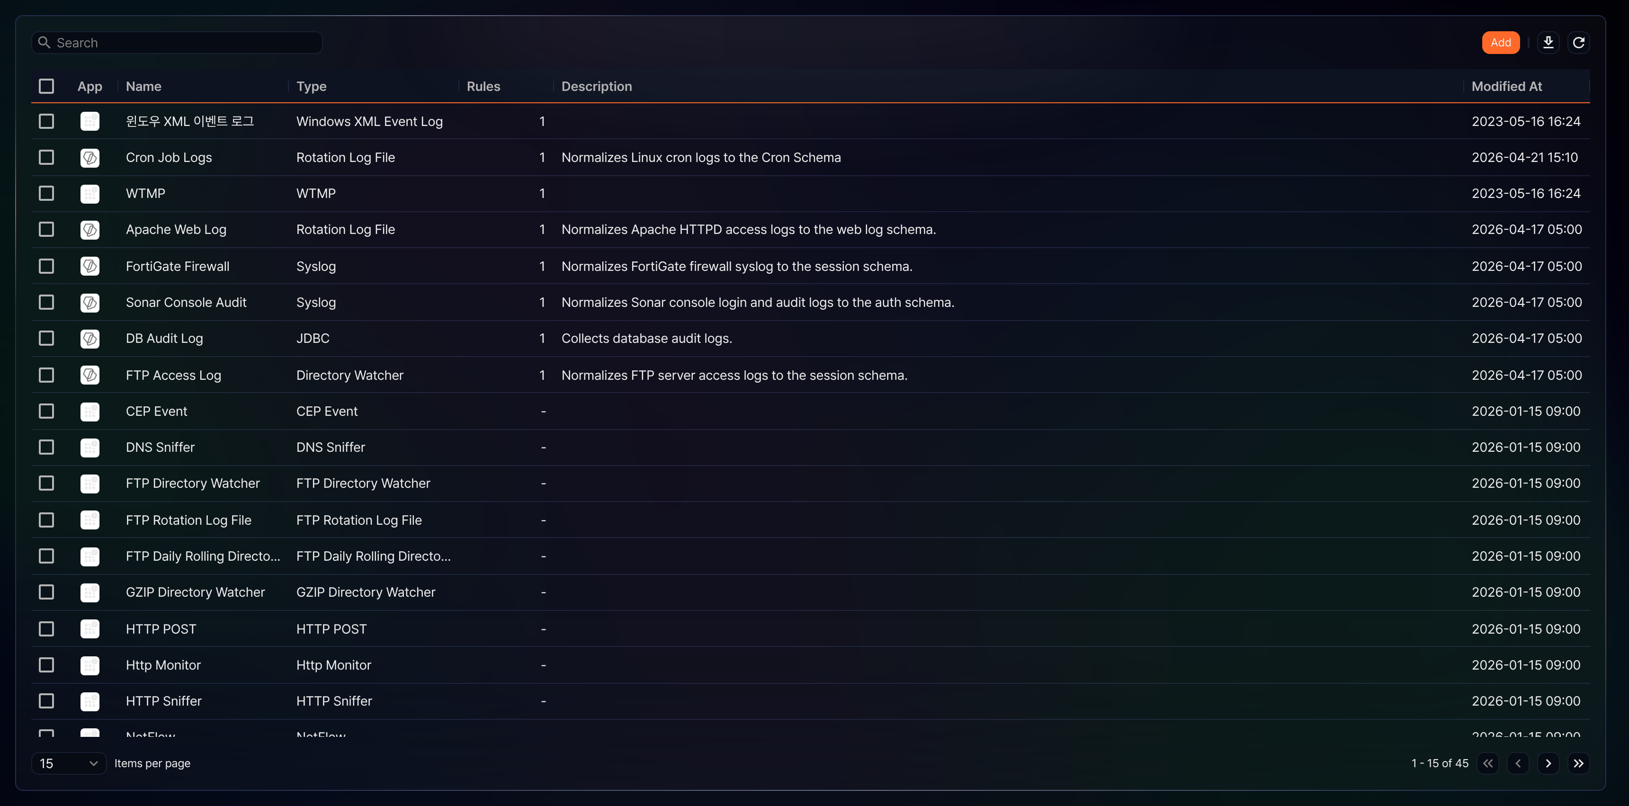The width and height of the screenshot is (1629, 806).
Task: Click the DNS Sniffer app icon
Action: coord(90,448)
